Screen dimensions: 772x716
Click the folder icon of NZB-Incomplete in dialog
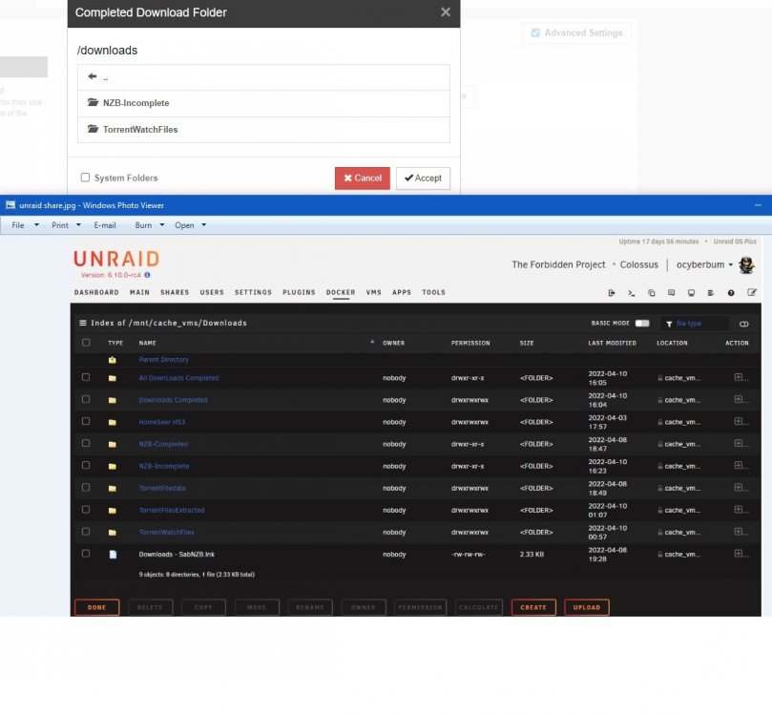94,102
